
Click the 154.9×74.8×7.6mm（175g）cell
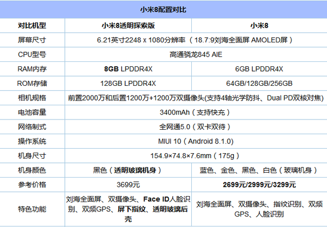coord(196,156)
